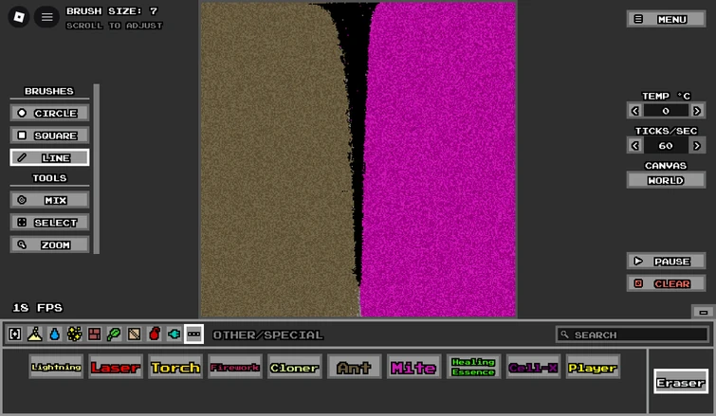
Task: Increase ticks per second
Action: coord(697,146)
